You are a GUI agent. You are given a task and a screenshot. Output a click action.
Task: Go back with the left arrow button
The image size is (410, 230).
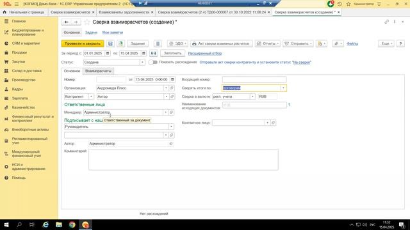pos(66,22)
